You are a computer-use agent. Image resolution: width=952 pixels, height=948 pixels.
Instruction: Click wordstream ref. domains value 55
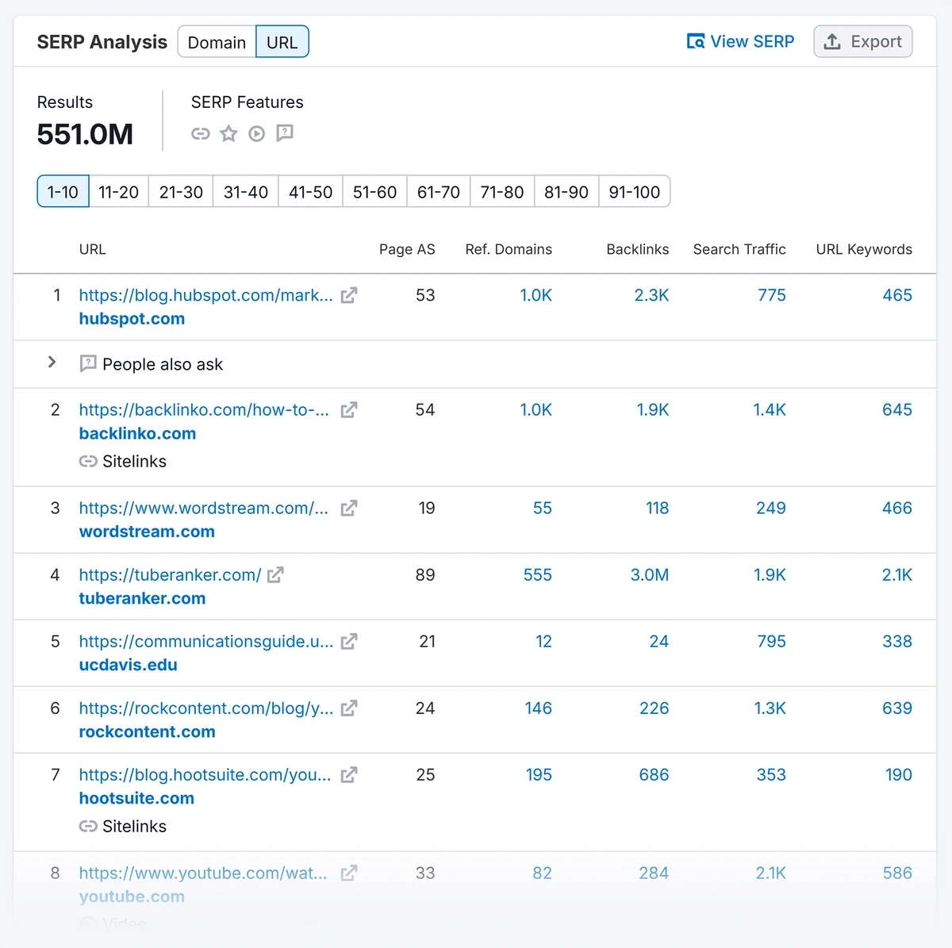pos(543,509)
